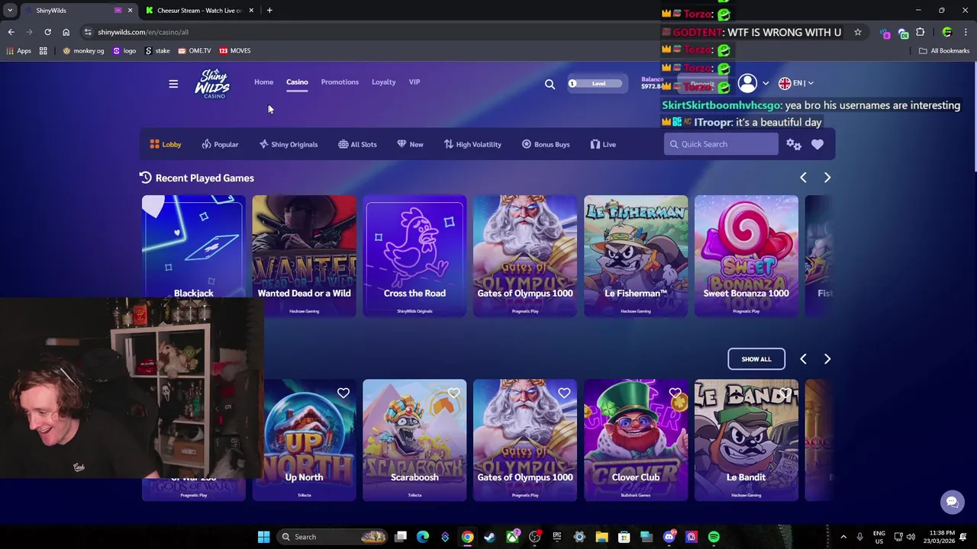Bookmark this page with star icon
Screen dimensions: 977x549
[858, 32]
